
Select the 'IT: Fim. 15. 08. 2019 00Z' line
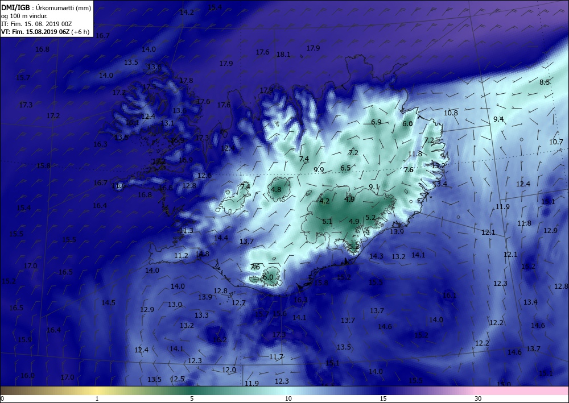[x=36, y=24]
